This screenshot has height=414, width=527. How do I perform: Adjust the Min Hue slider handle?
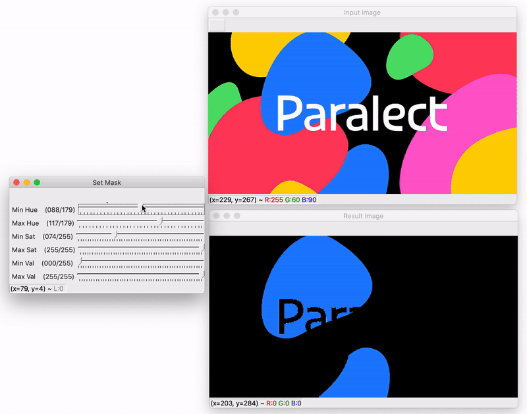tap(140, 207)
